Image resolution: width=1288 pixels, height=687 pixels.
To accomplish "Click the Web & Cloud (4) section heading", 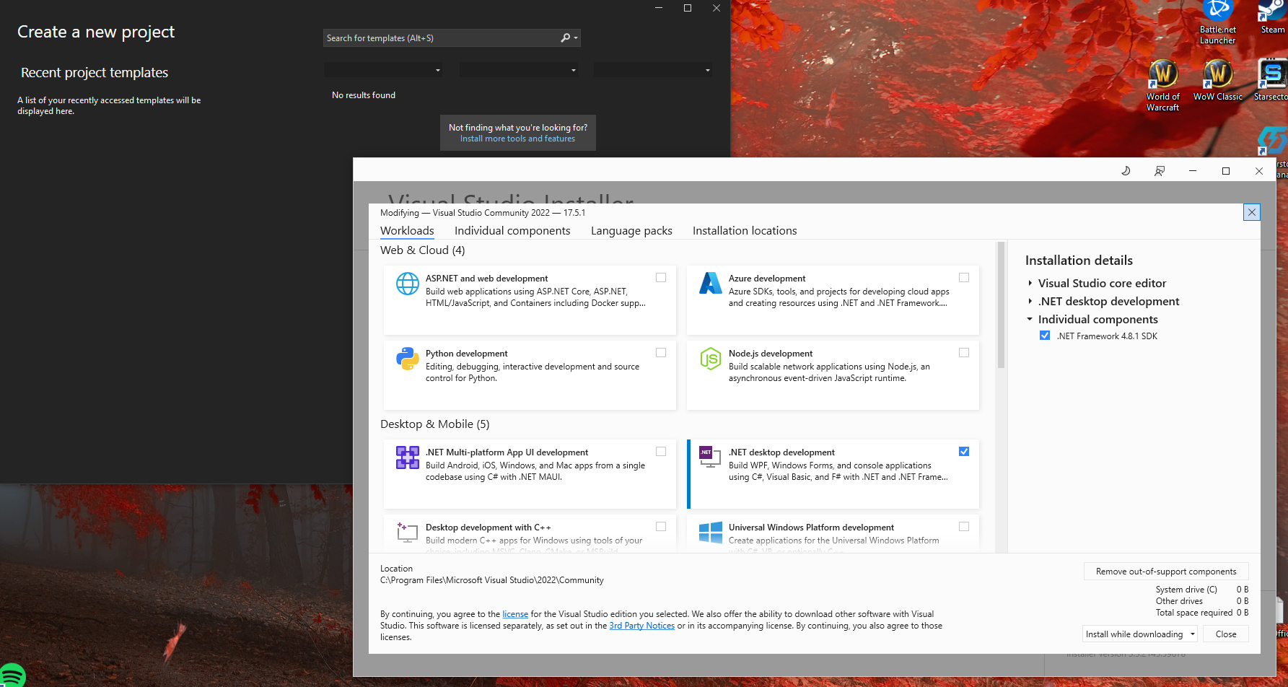I will click(x=423, y=250).
